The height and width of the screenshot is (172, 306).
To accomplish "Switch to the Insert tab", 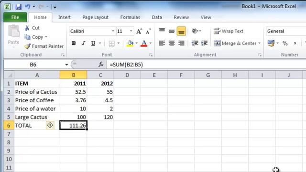I will 65,17.
